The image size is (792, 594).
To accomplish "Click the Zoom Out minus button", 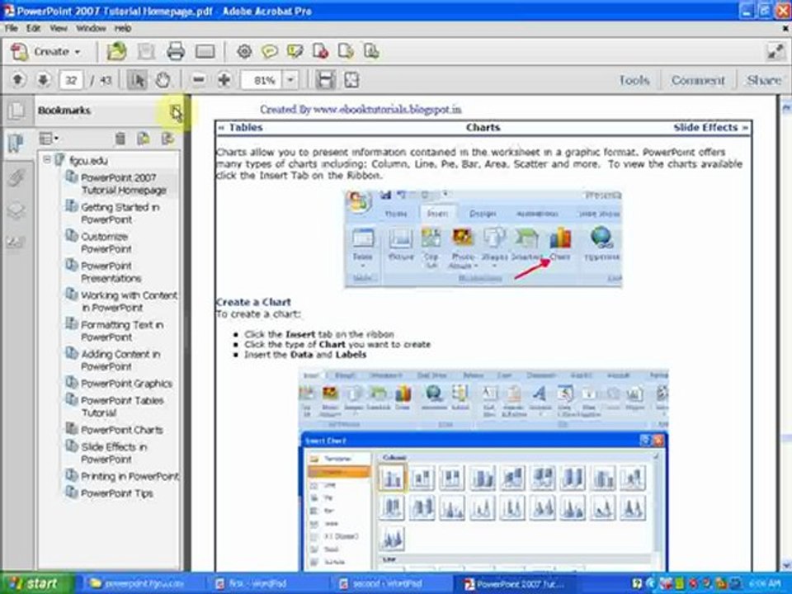I will 199,80.
